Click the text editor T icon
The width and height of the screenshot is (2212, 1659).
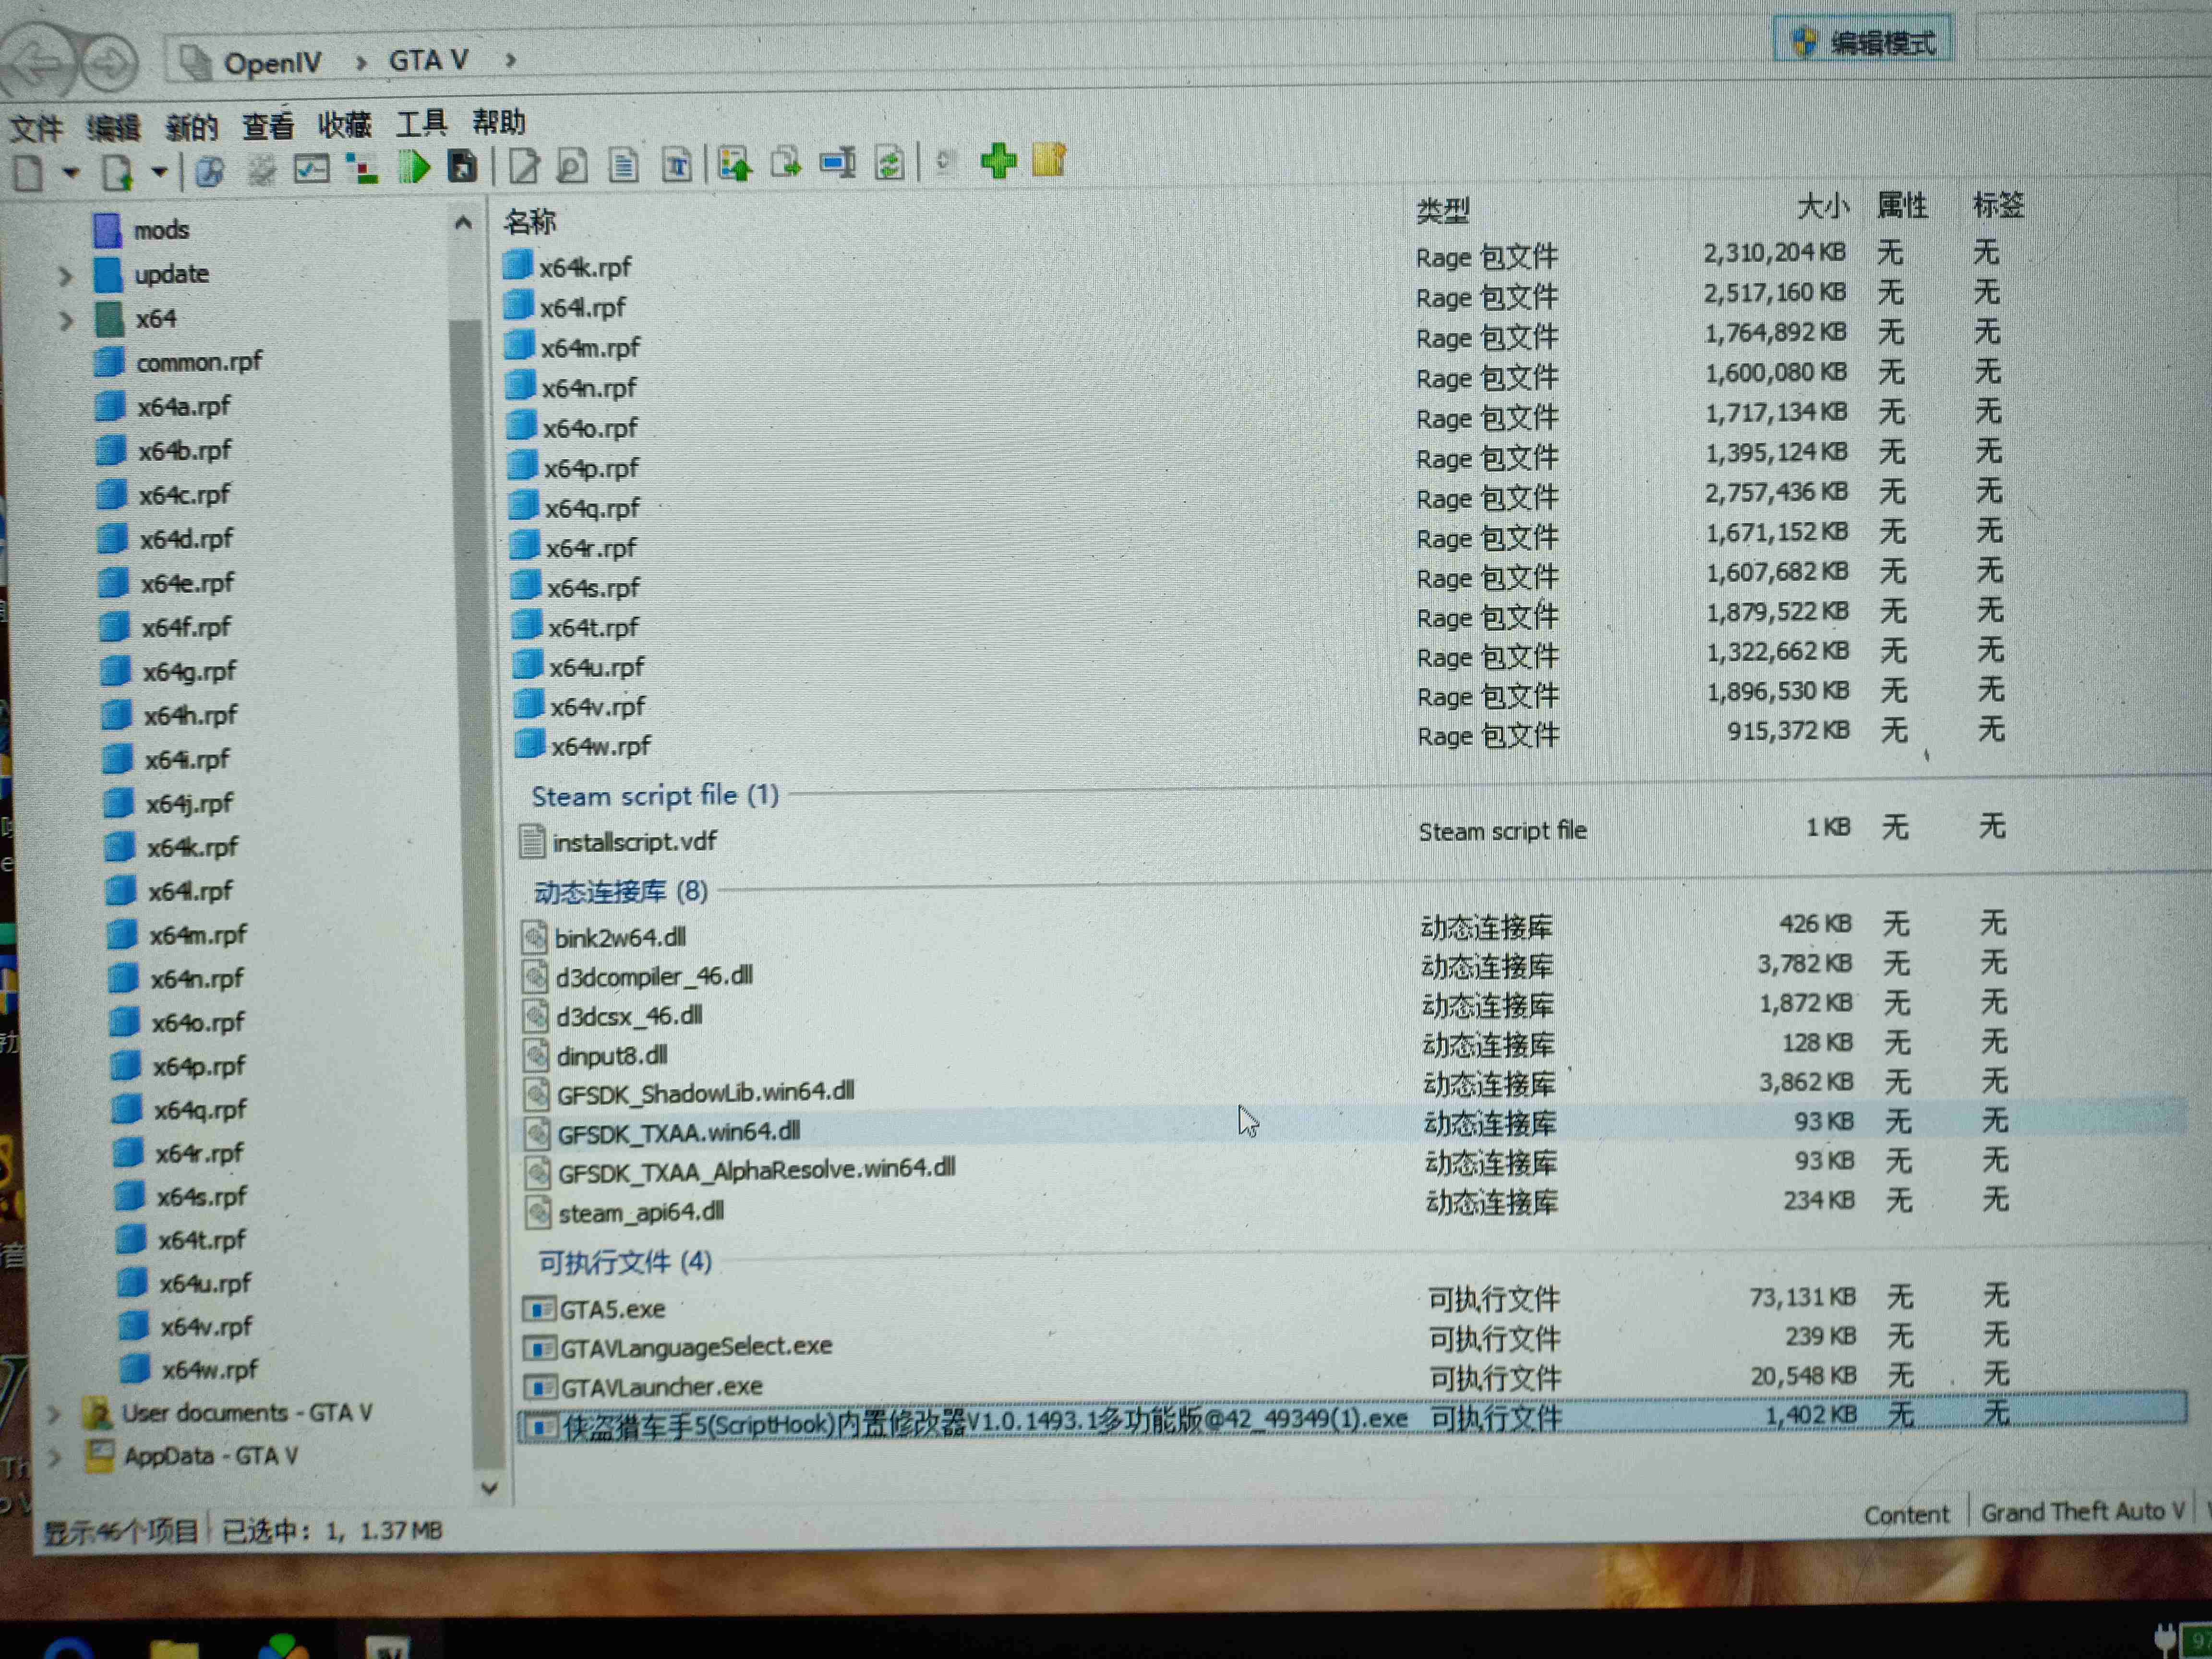click(x=677, y=164)
